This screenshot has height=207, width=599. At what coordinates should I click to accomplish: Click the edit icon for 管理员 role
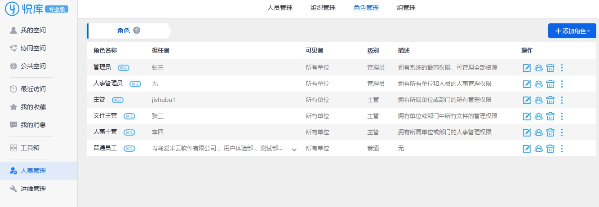(527, 68)
